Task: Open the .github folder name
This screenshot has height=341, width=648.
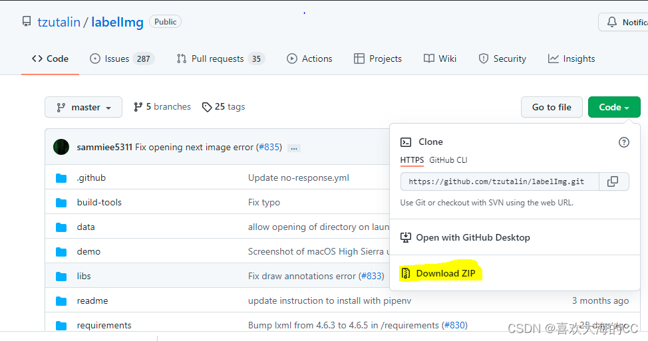Action: (91, 178)
